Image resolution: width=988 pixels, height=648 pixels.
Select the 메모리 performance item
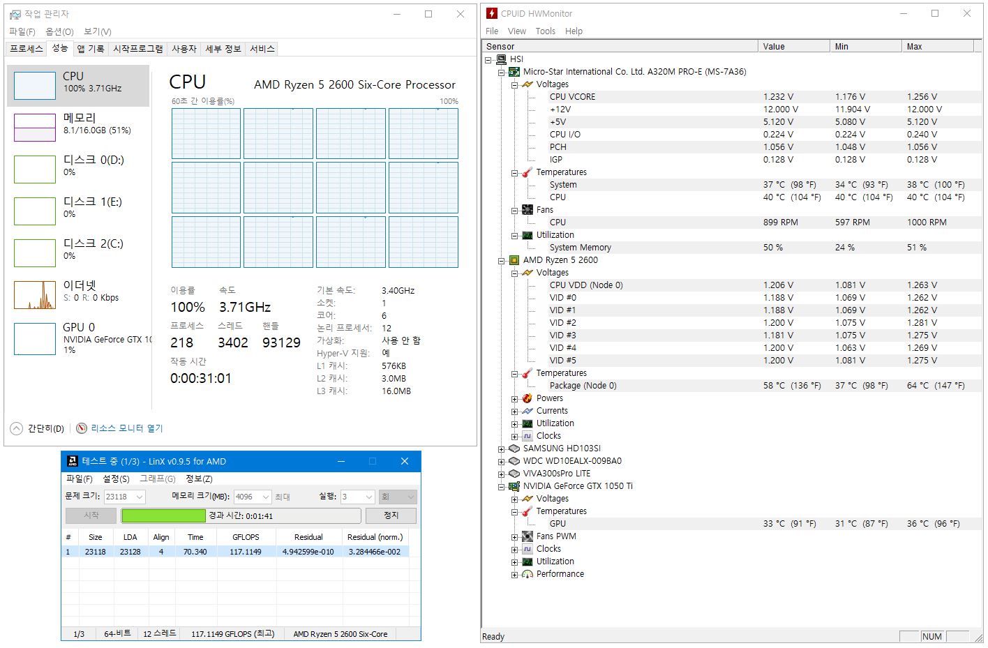[x=78, y=128]
